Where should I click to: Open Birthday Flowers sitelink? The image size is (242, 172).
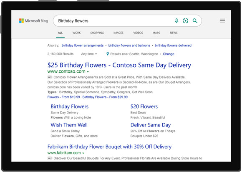[x=70, y=106]
